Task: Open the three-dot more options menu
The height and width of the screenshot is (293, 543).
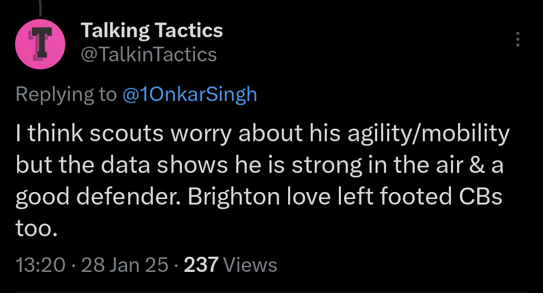Action: (x=518, y=39)
